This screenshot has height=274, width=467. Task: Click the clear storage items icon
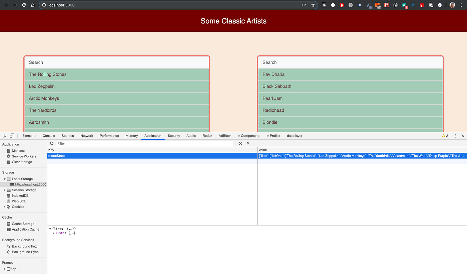pos(241,143)
